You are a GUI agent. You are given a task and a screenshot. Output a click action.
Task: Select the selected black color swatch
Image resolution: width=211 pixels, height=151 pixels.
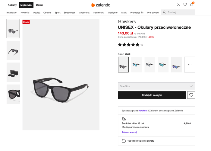coord(123,65)
